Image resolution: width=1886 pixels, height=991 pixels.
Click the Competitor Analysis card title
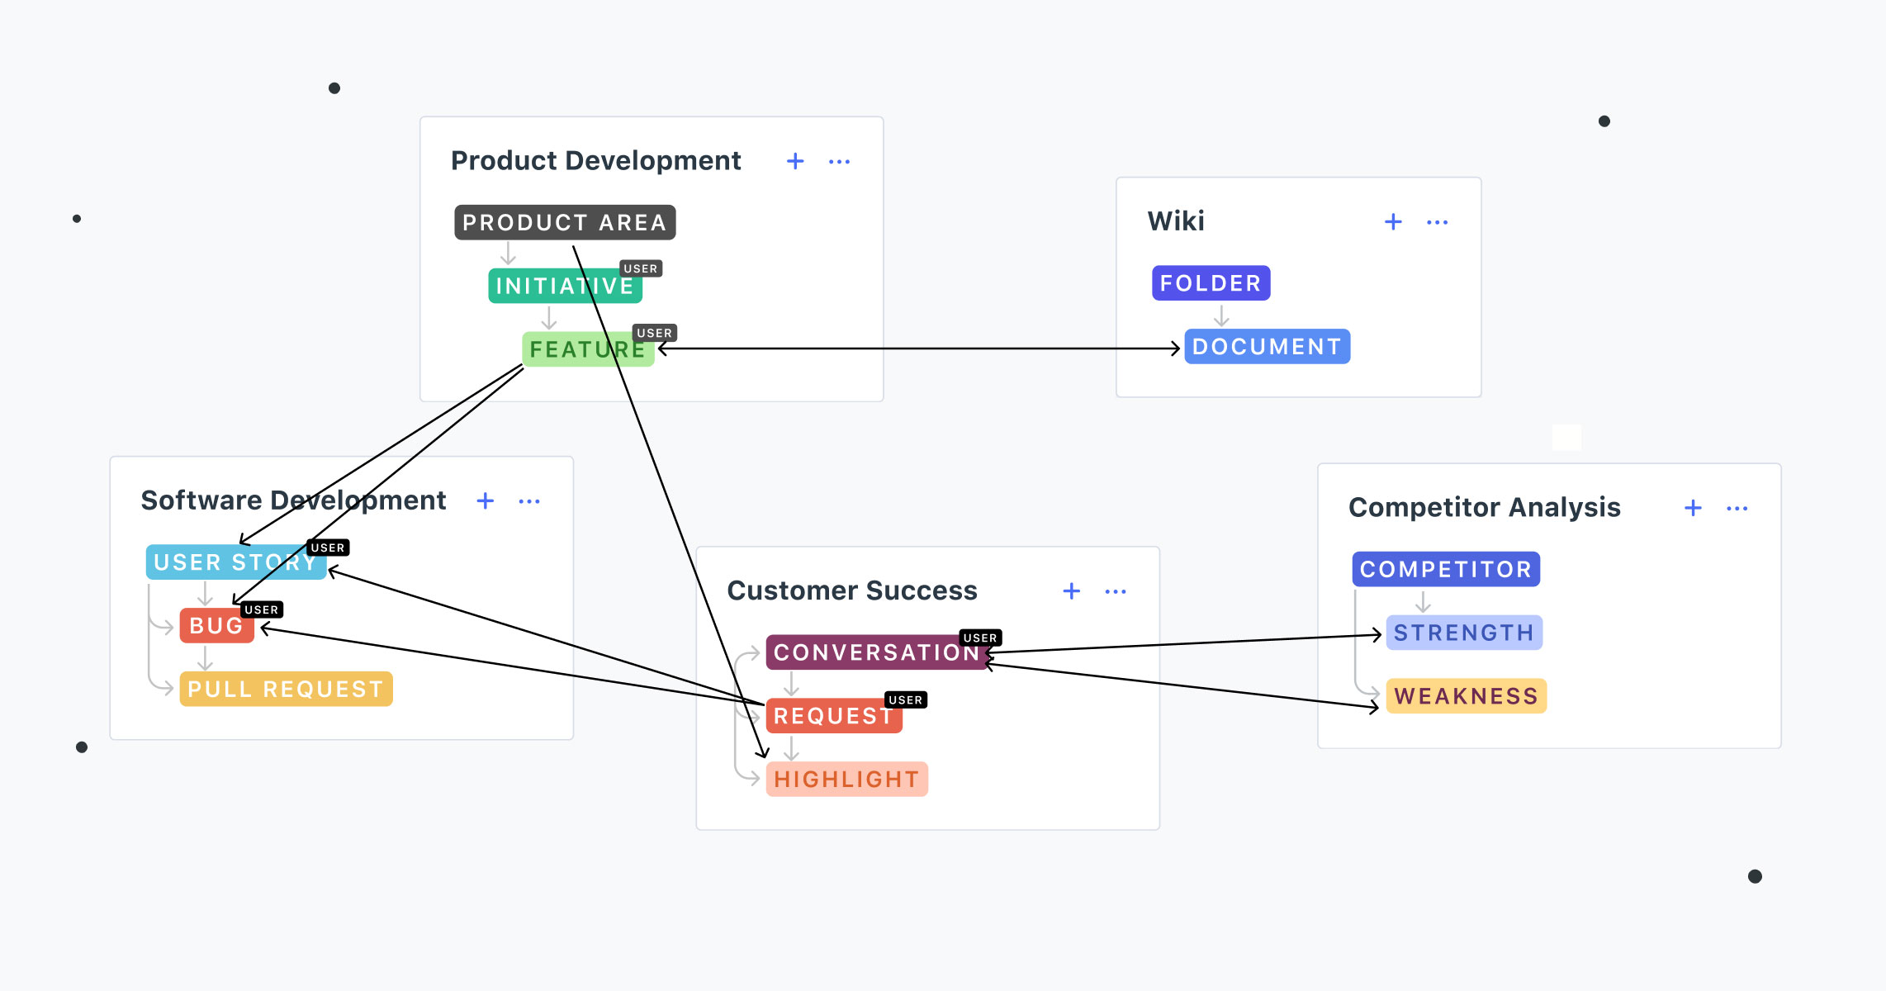(1484, 507)
